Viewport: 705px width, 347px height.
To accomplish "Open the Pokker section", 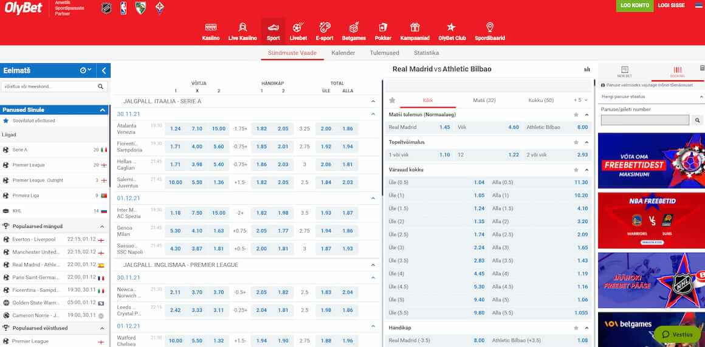I will (383, 32).
